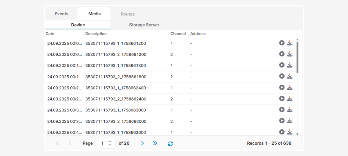
Task: Sort by the Date column header
Action: pyautogui.click(x=50, y=34)
